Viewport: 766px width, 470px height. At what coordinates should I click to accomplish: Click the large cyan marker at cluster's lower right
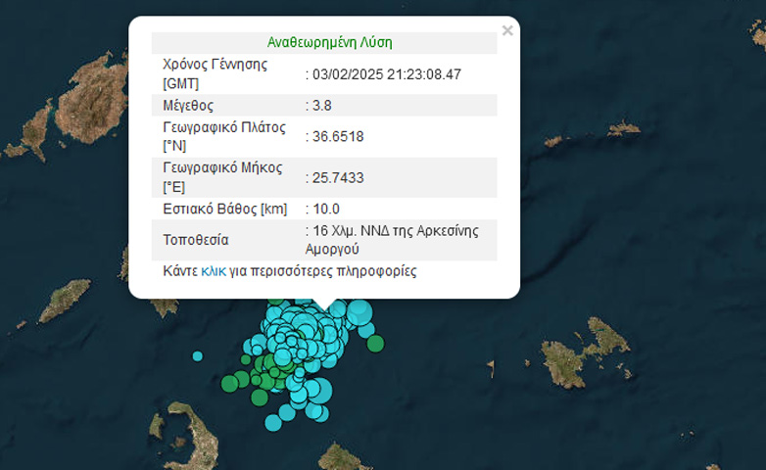(x=320, y=392)
